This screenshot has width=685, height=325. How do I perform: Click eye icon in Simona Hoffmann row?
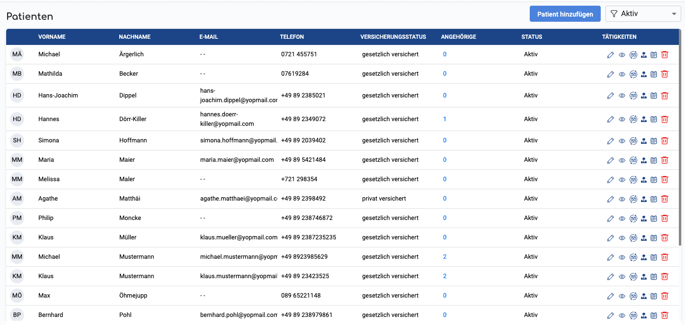(x=622, y=141)
